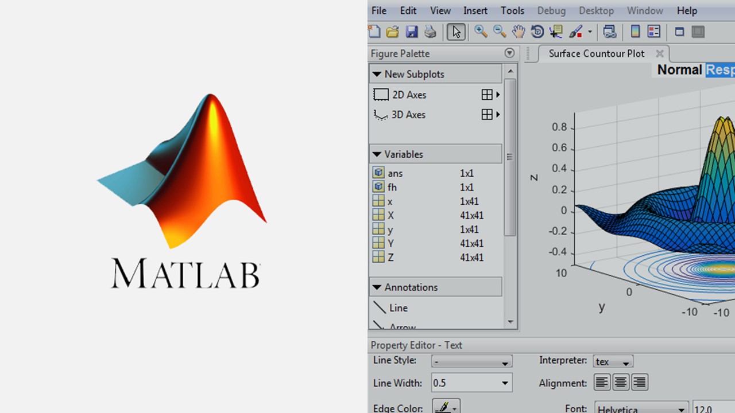Activate the Zoom Out tool
This screenshot has width=735, height=413.
499,32
